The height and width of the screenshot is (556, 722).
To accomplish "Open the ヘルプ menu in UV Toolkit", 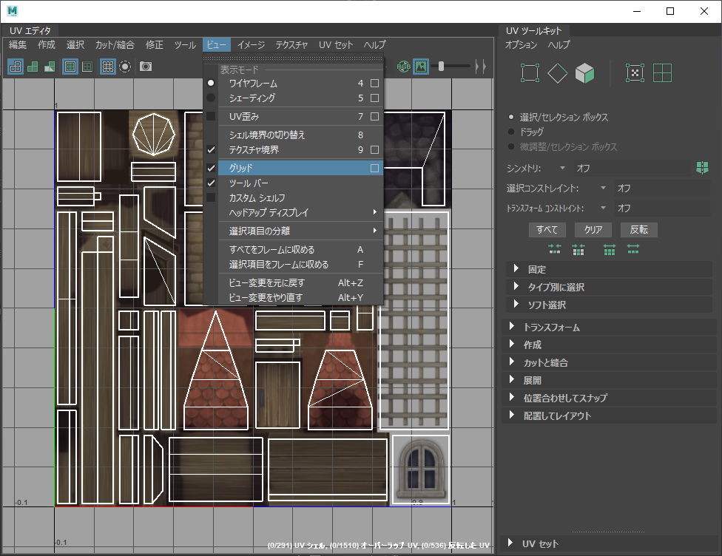I will tap(559, 44).
